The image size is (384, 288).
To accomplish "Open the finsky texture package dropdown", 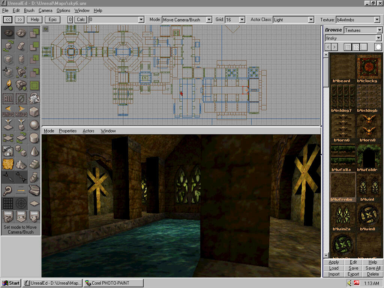I will (378, 38).
